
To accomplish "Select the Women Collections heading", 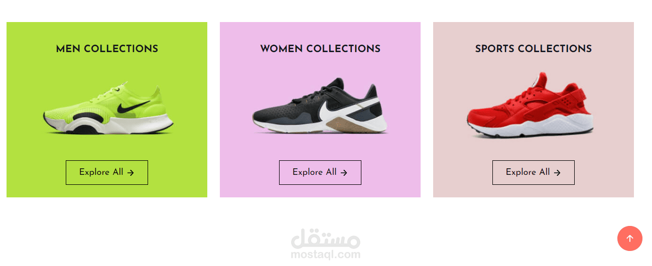I will [x=320, y=49].
